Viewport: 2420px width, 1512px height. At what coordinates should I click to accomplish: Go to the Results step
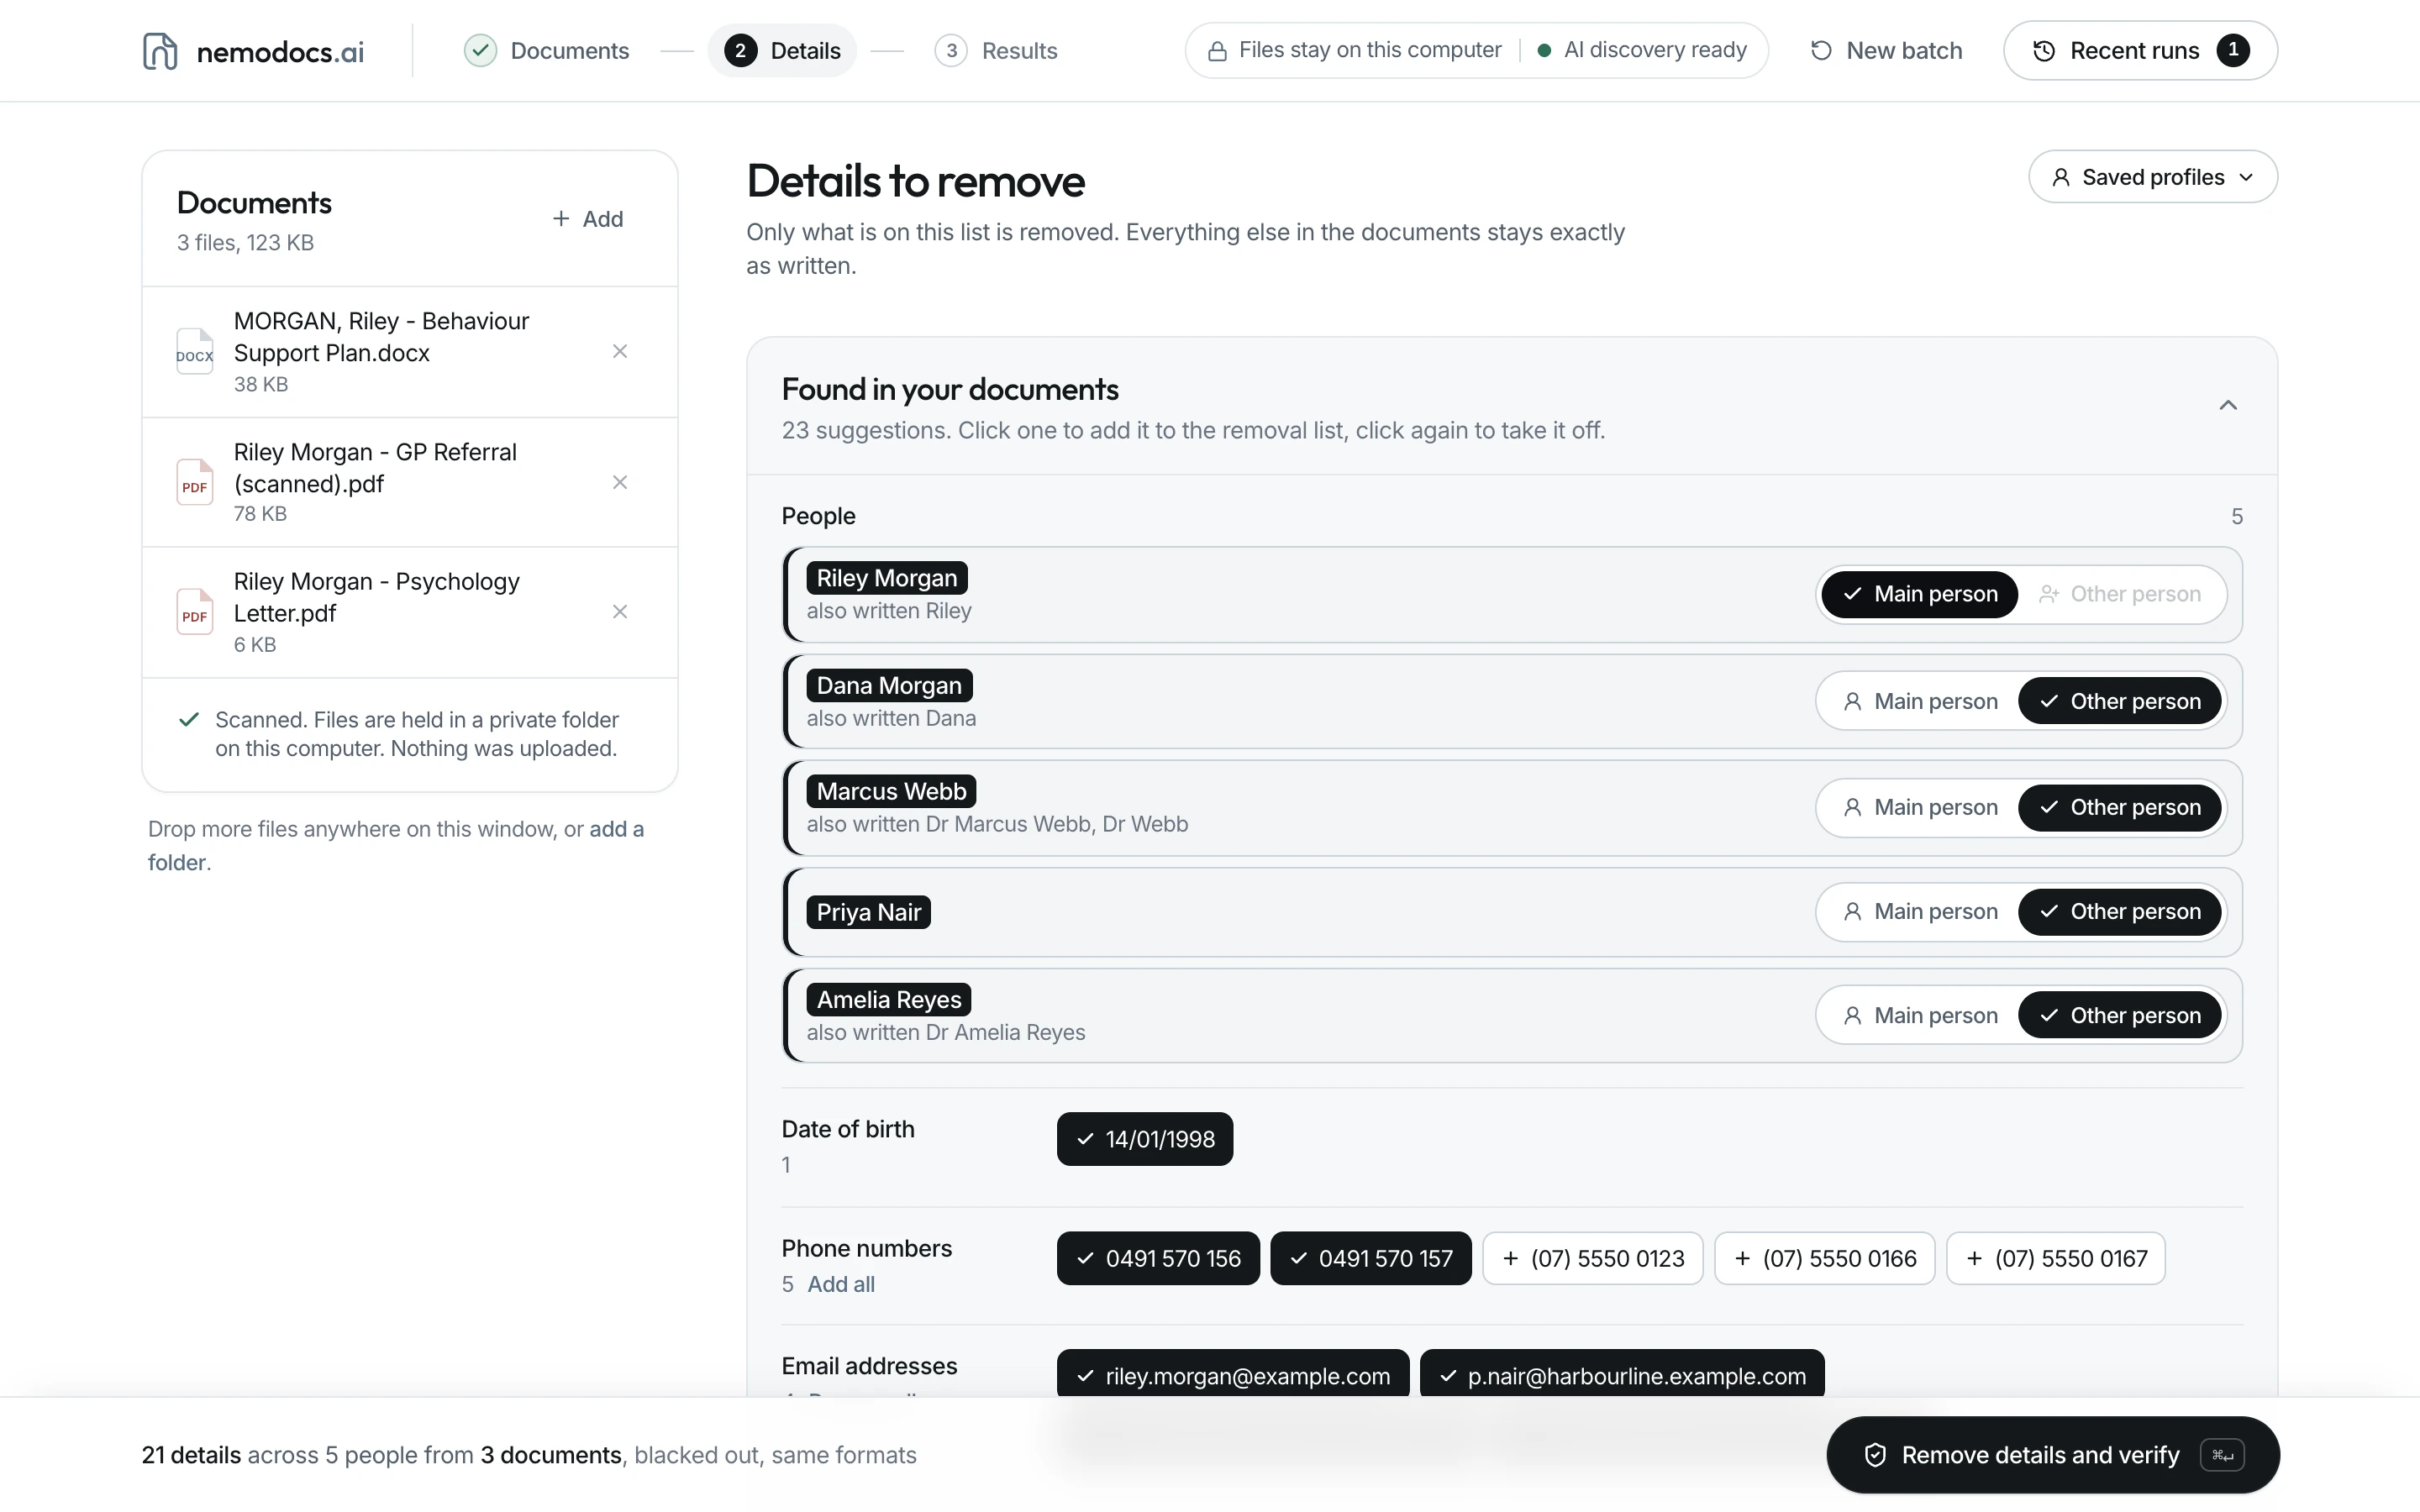point(996,50)
